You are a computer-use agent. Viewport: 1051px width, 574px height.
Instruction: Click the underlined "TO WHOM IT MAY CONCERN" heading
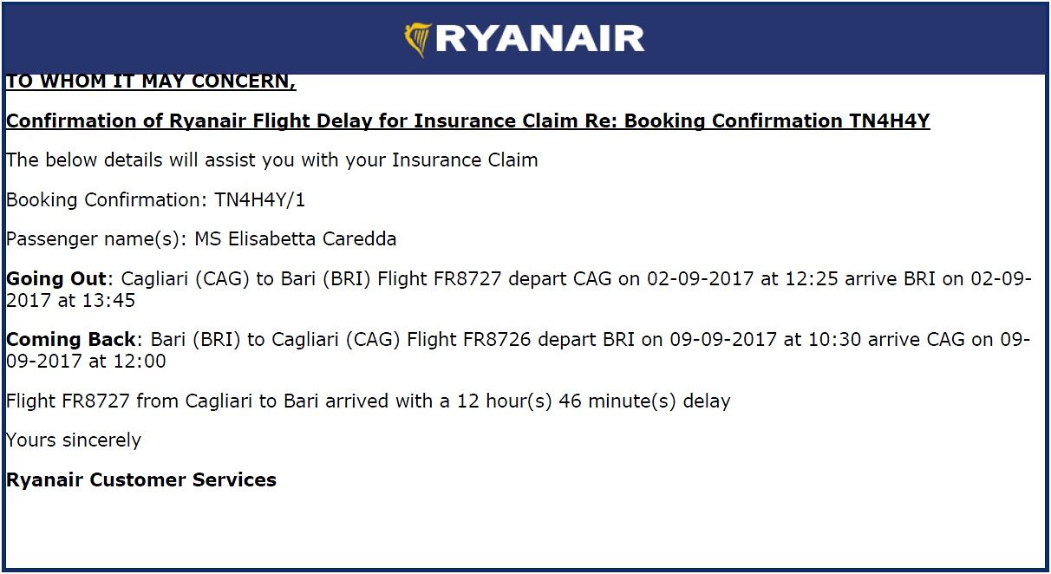pos(151,82)
